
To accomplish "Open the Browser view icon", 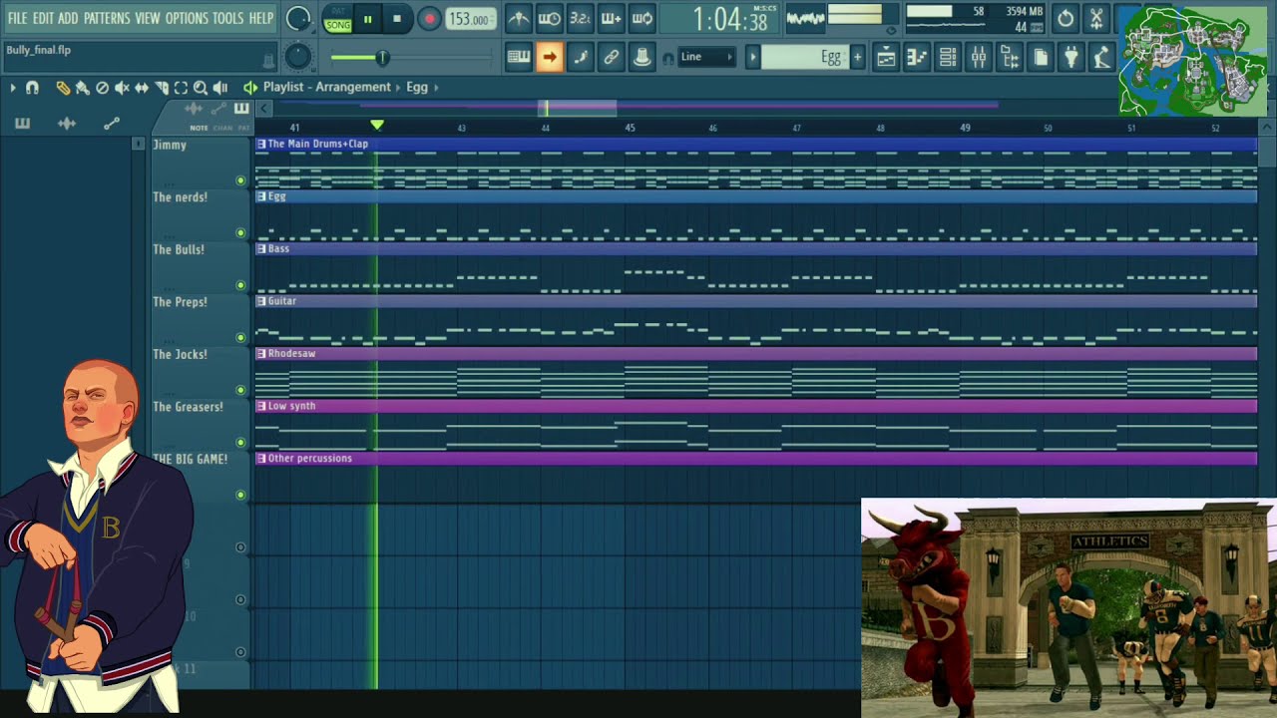I will [1010, 57].
